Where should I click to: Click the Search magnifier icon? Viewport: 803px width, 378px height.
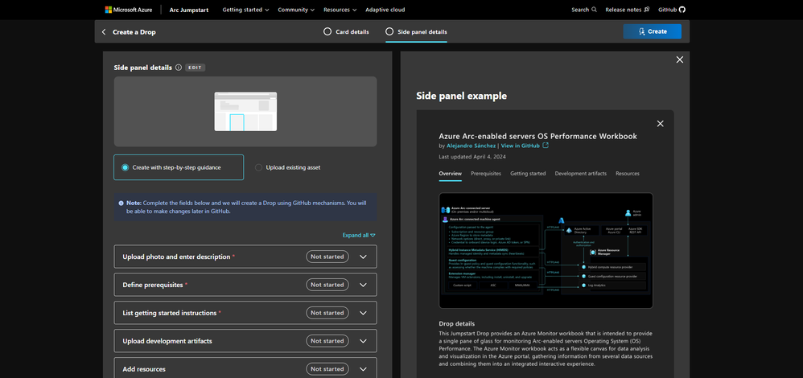(594, 10)
